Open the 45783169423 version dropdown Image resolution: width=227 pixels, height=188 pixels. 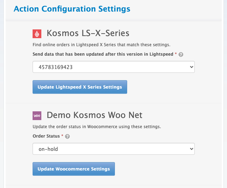pos(113,67)
